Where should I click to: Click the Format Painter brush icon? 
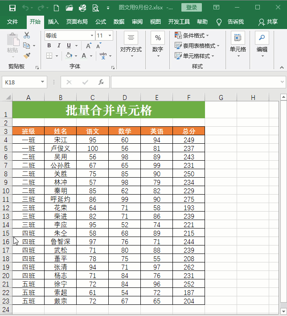coord(27,56)
